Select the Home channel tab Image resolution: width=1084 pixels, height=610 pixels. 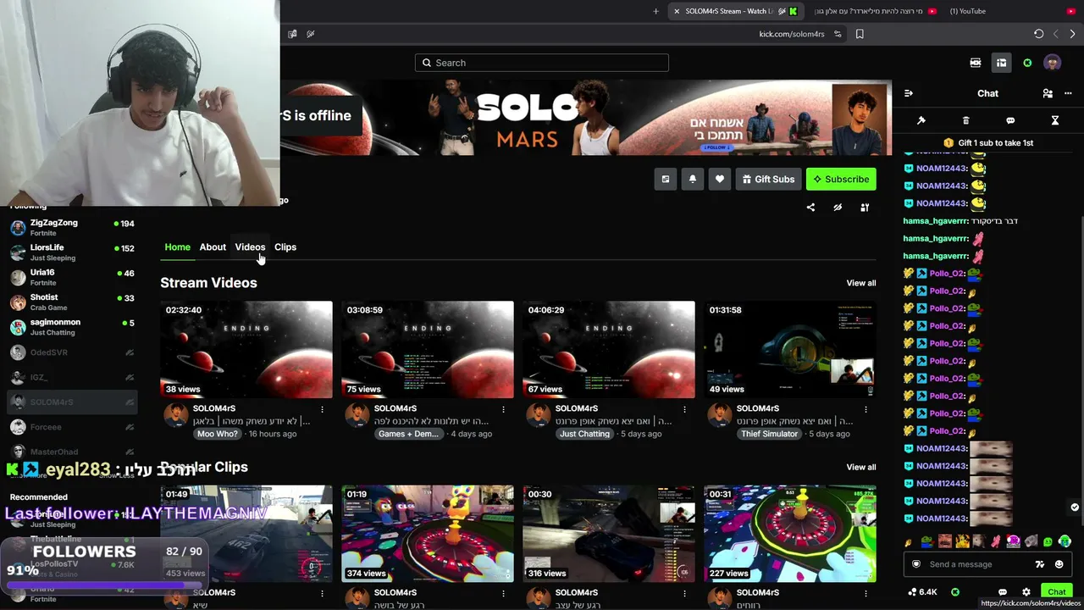pyautogui.click(x=177, y=247)
